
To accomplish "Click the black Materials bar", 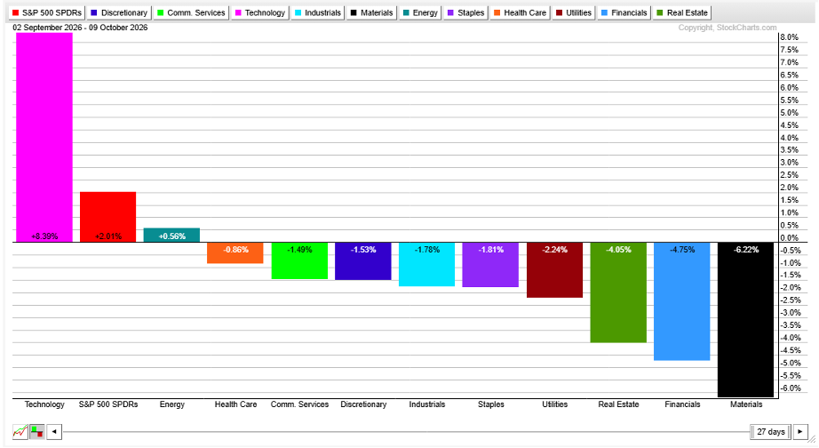I will coord(746,320).
